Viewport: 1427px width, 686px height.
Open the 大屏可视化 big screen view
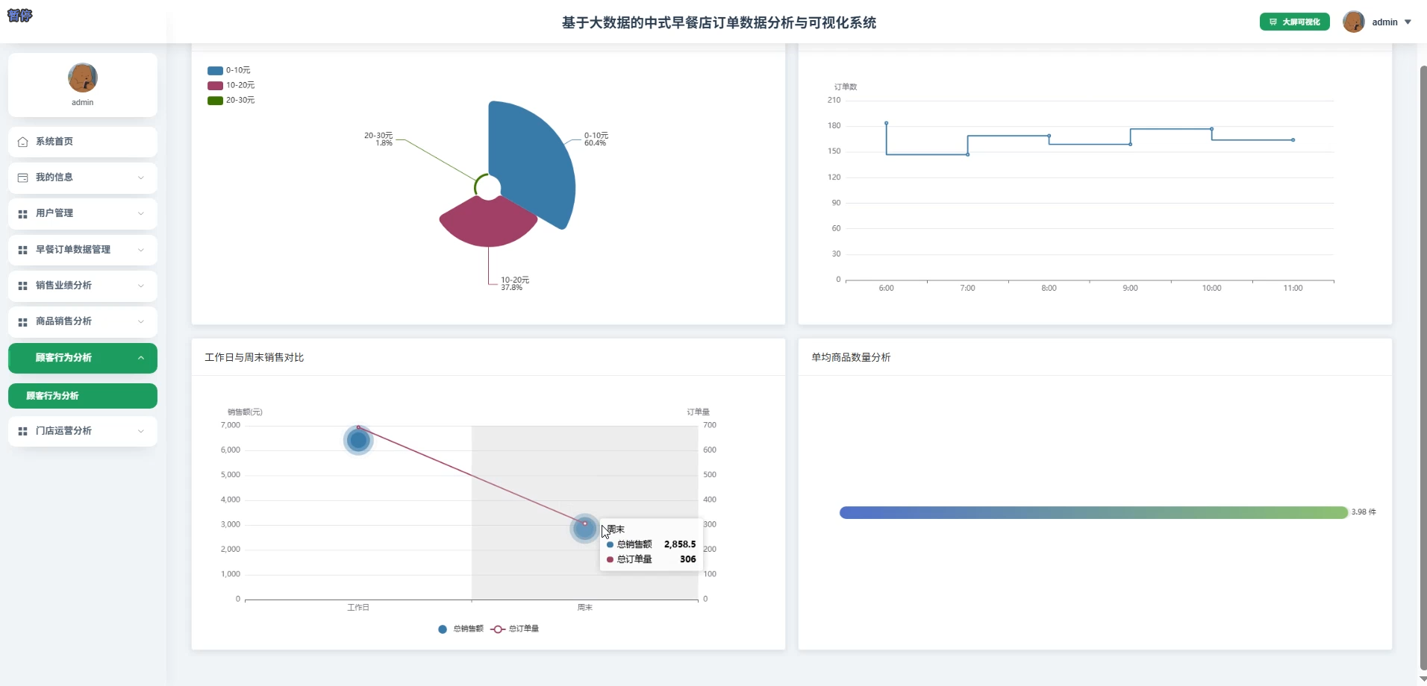1294,22
